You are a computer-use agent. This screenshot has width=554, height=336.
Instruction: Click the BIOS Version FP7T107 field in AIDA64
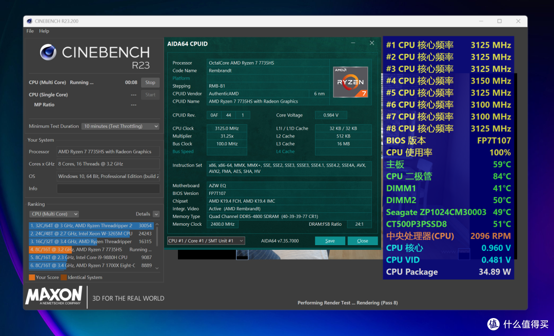point(289,193)
